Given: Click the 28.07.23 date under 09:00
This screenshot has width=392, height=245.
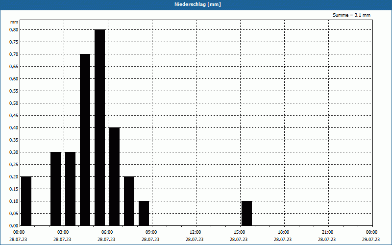Looking at the screenshot, I should [x=150, y=240].
